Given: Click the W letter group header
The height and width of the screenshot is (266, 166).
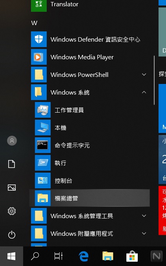Looking at the screenshot, I should [x=34, y=23].
